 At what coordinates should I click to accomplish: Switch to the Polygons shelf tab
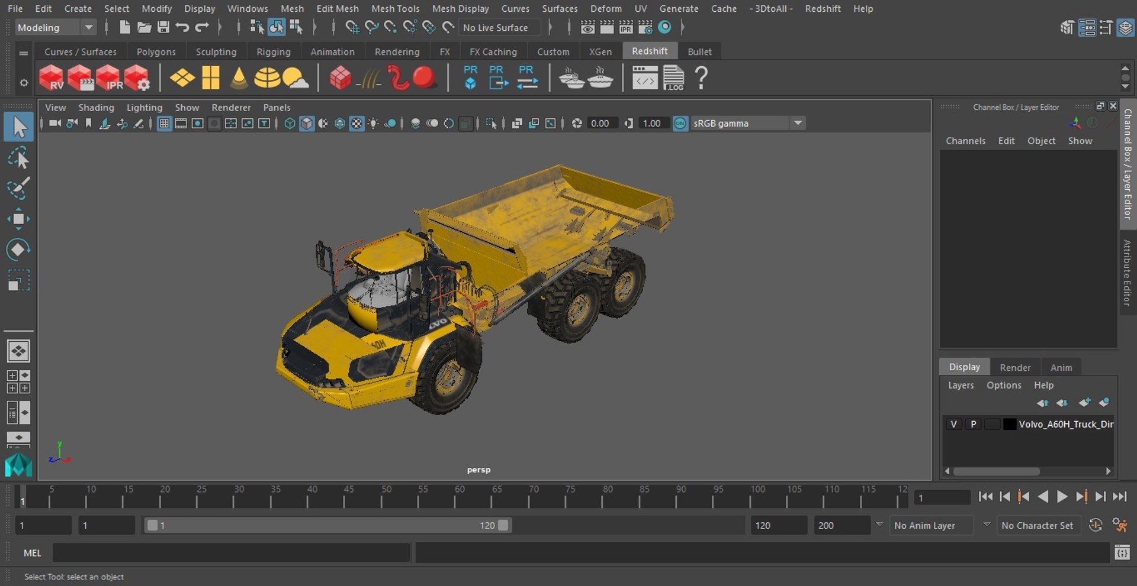pyautogui.click(x=156, y=51)
